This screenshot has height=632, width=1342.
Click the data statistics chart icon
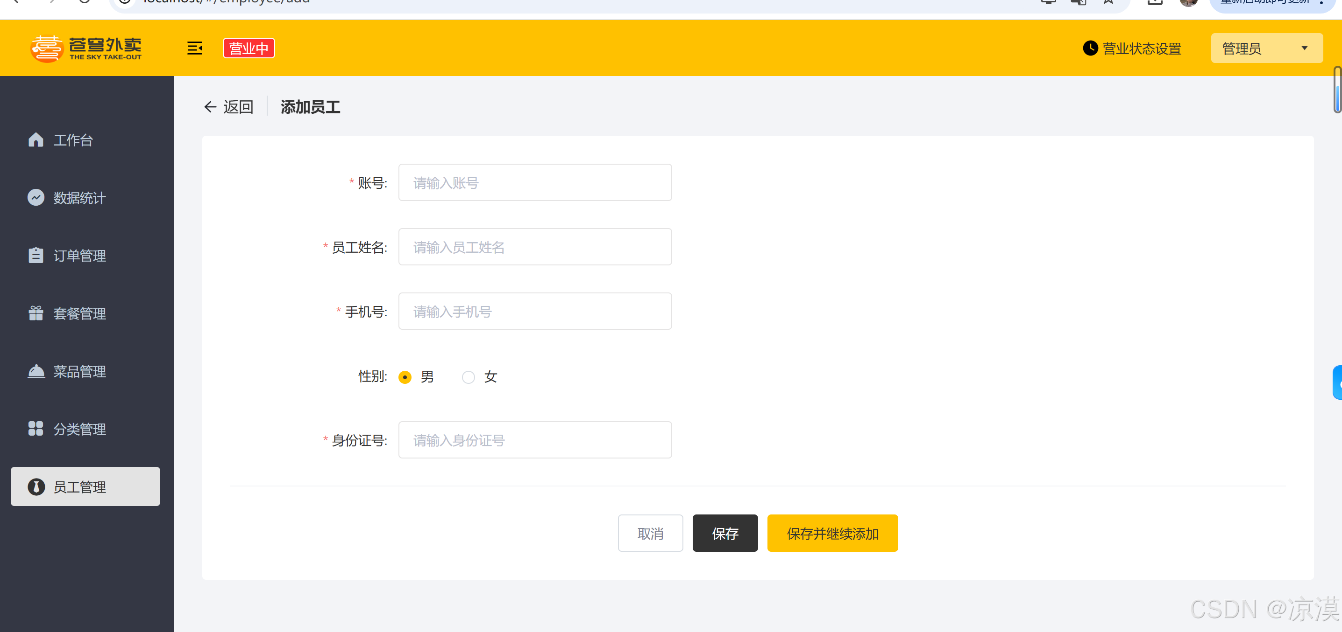tap(36, 198)
